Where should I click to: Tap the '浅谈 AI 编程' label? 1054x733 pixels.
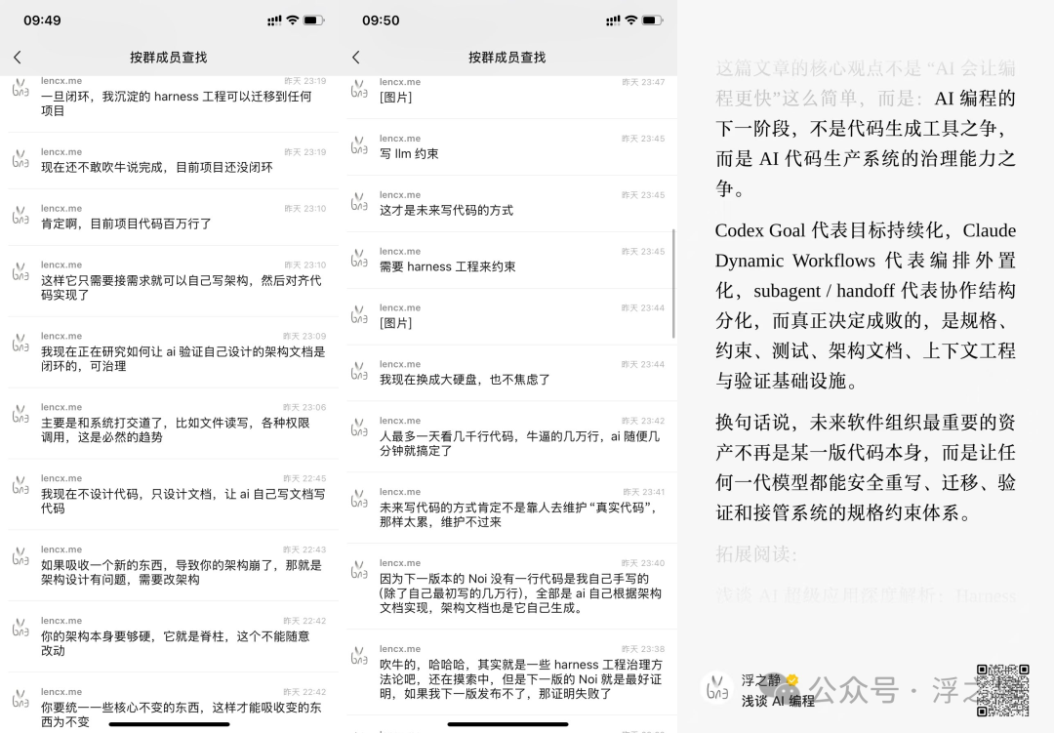point(778,701)
